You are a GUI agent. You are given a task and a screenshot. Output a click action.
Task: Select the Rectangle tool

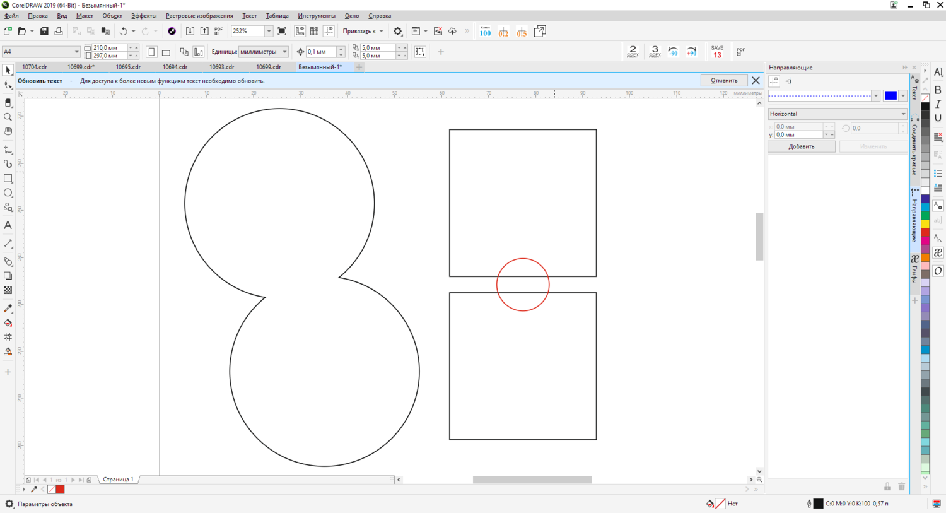pyautogui.click(x=8, y=179)
